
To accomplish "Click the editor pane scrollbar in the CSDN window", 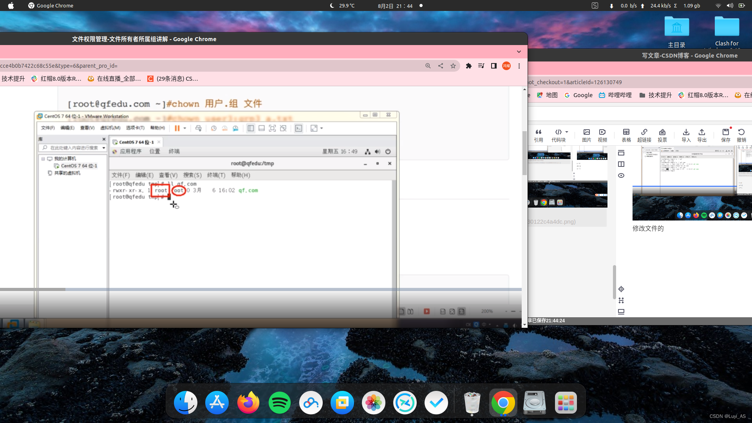I will tap(614, 282).
